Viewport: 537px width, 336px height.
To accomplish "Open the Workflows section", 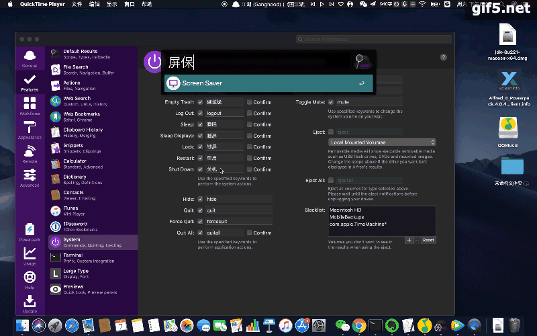I will coord(30,106).
